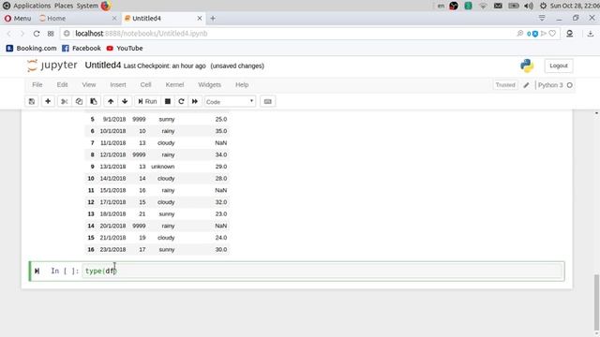The width and height of the screenshot is (600, 337).
Task: Run the current cell
Action: pos(147,102)
